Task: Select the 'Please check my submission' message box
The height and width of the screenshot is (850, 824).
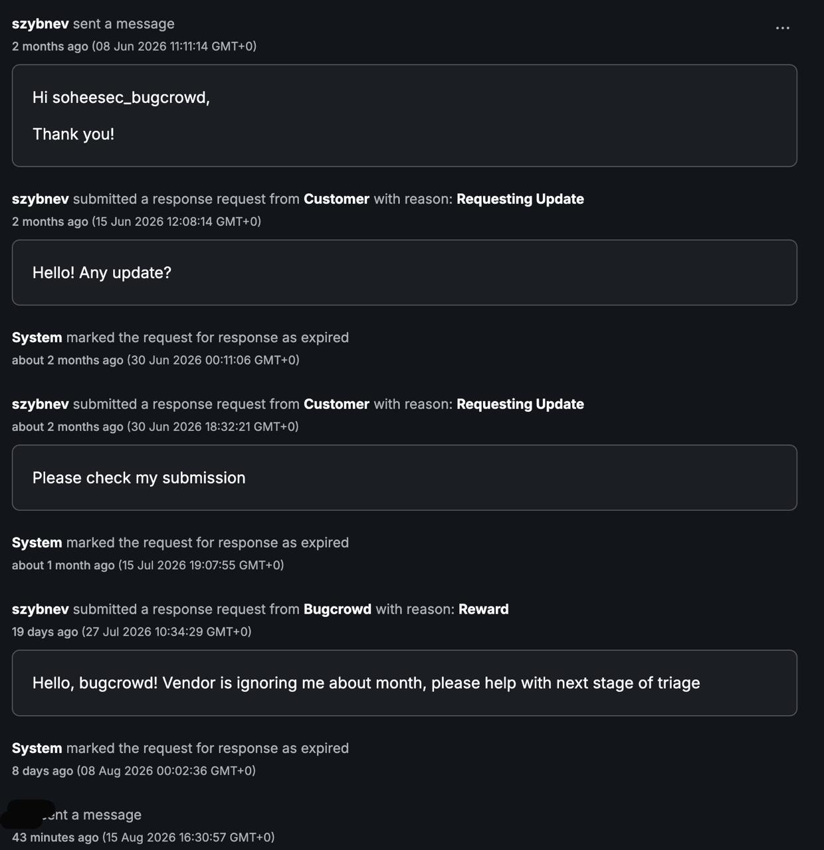Action: 404,477
